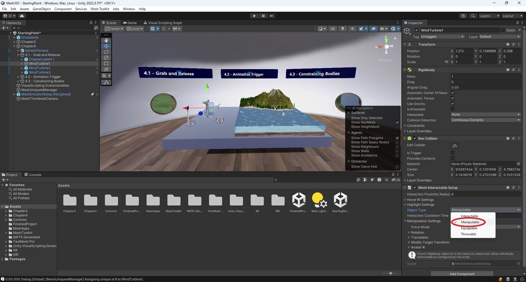This screenshot has height=282, width=526.
Task: Open the Collision Detection dropdown
Action: tap(486, 120)
